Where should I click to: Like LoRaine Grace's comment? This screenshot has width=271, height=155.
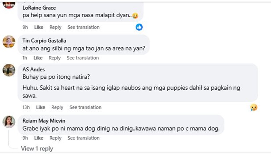pos(39,27)
